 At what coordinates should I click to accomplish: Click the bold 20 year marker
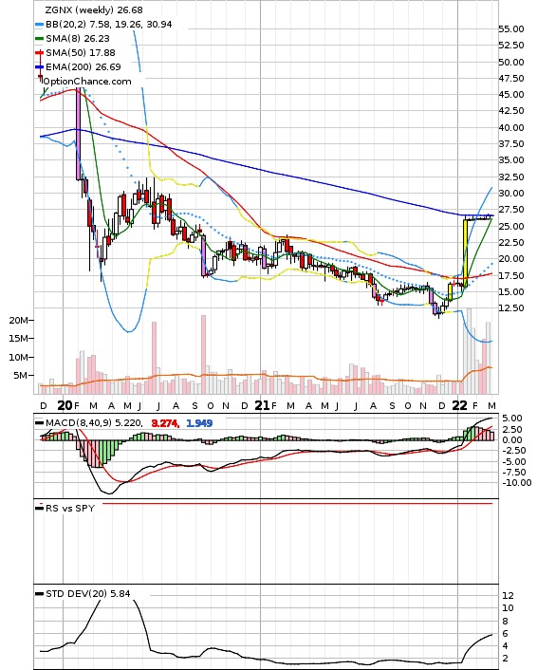point(65,405)
